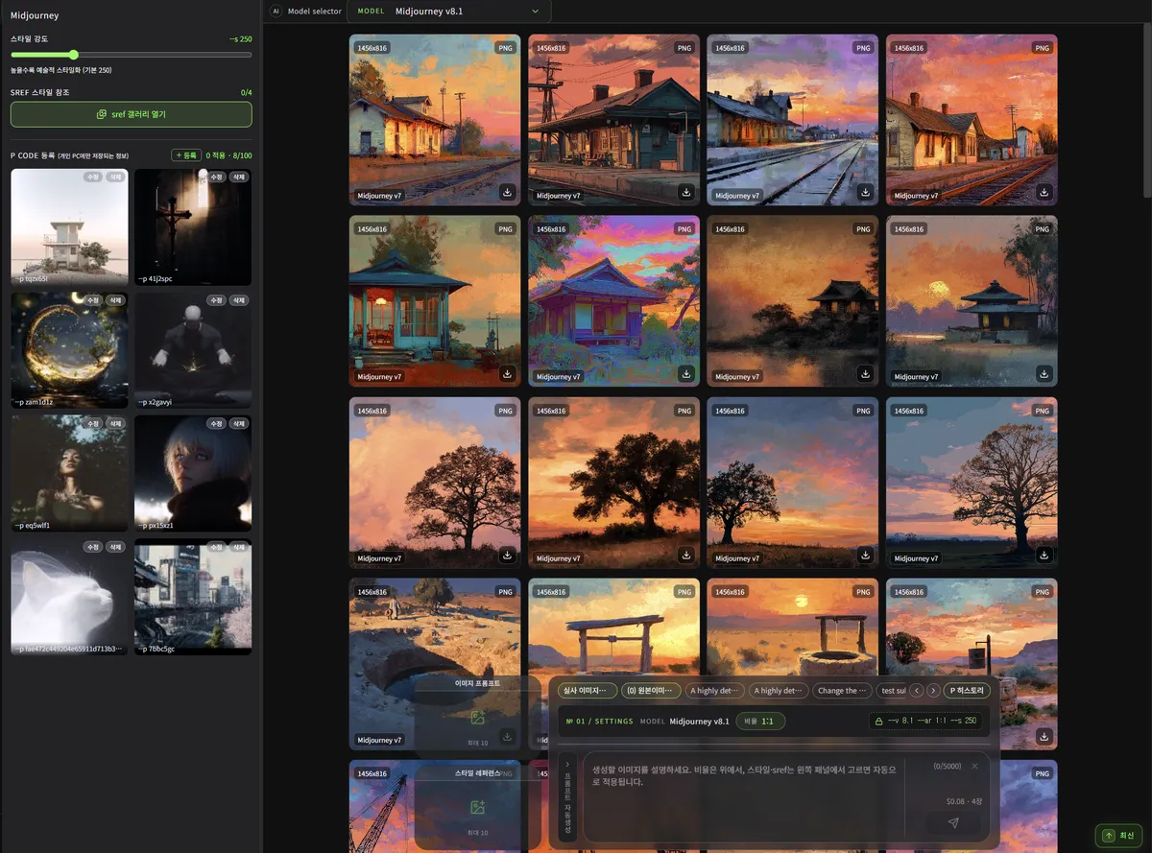
Task: Jump to newest with the 최신 button
Action: 1119,836
